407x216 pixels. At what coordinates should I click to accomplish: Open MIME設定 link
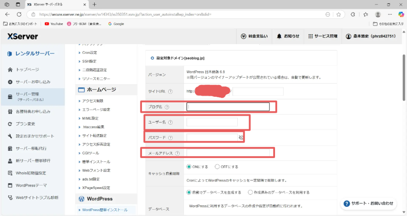(x=90, y=118)
